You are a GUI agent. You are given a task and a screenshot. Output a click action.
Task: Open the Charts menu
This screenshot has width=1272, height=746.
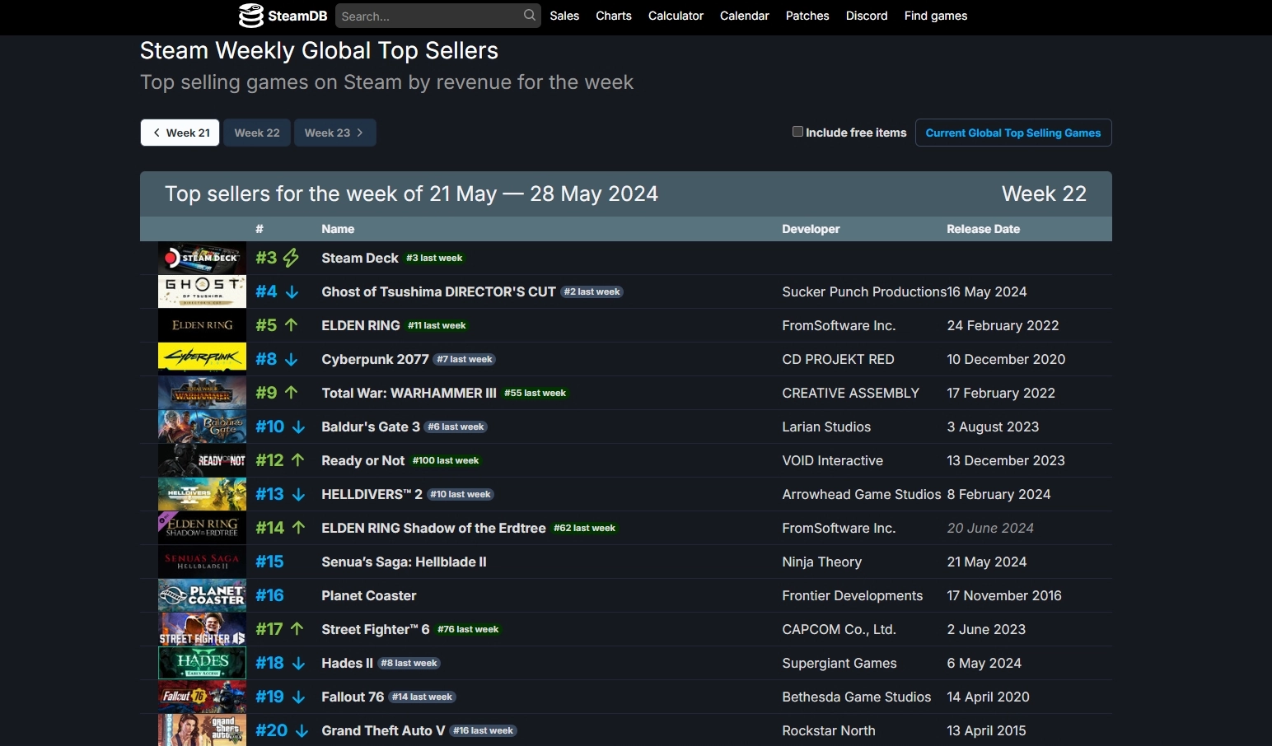tap(614, 16)
